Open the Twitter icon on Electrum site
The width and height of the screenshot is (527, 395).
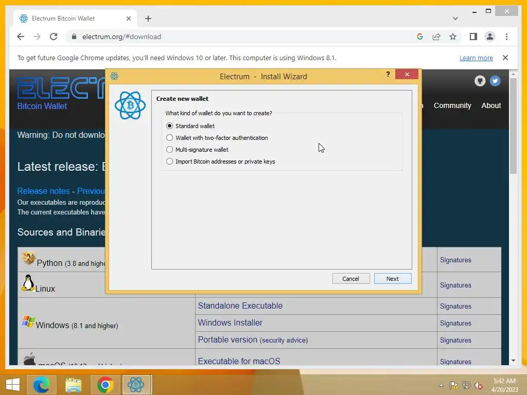pos(495,81)
